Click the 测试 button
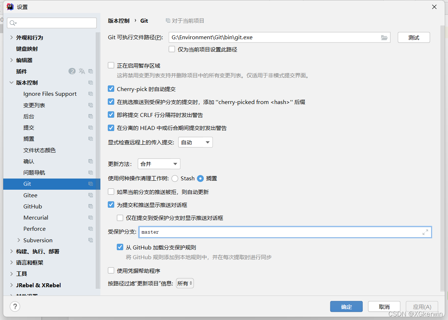 (414, 37)
